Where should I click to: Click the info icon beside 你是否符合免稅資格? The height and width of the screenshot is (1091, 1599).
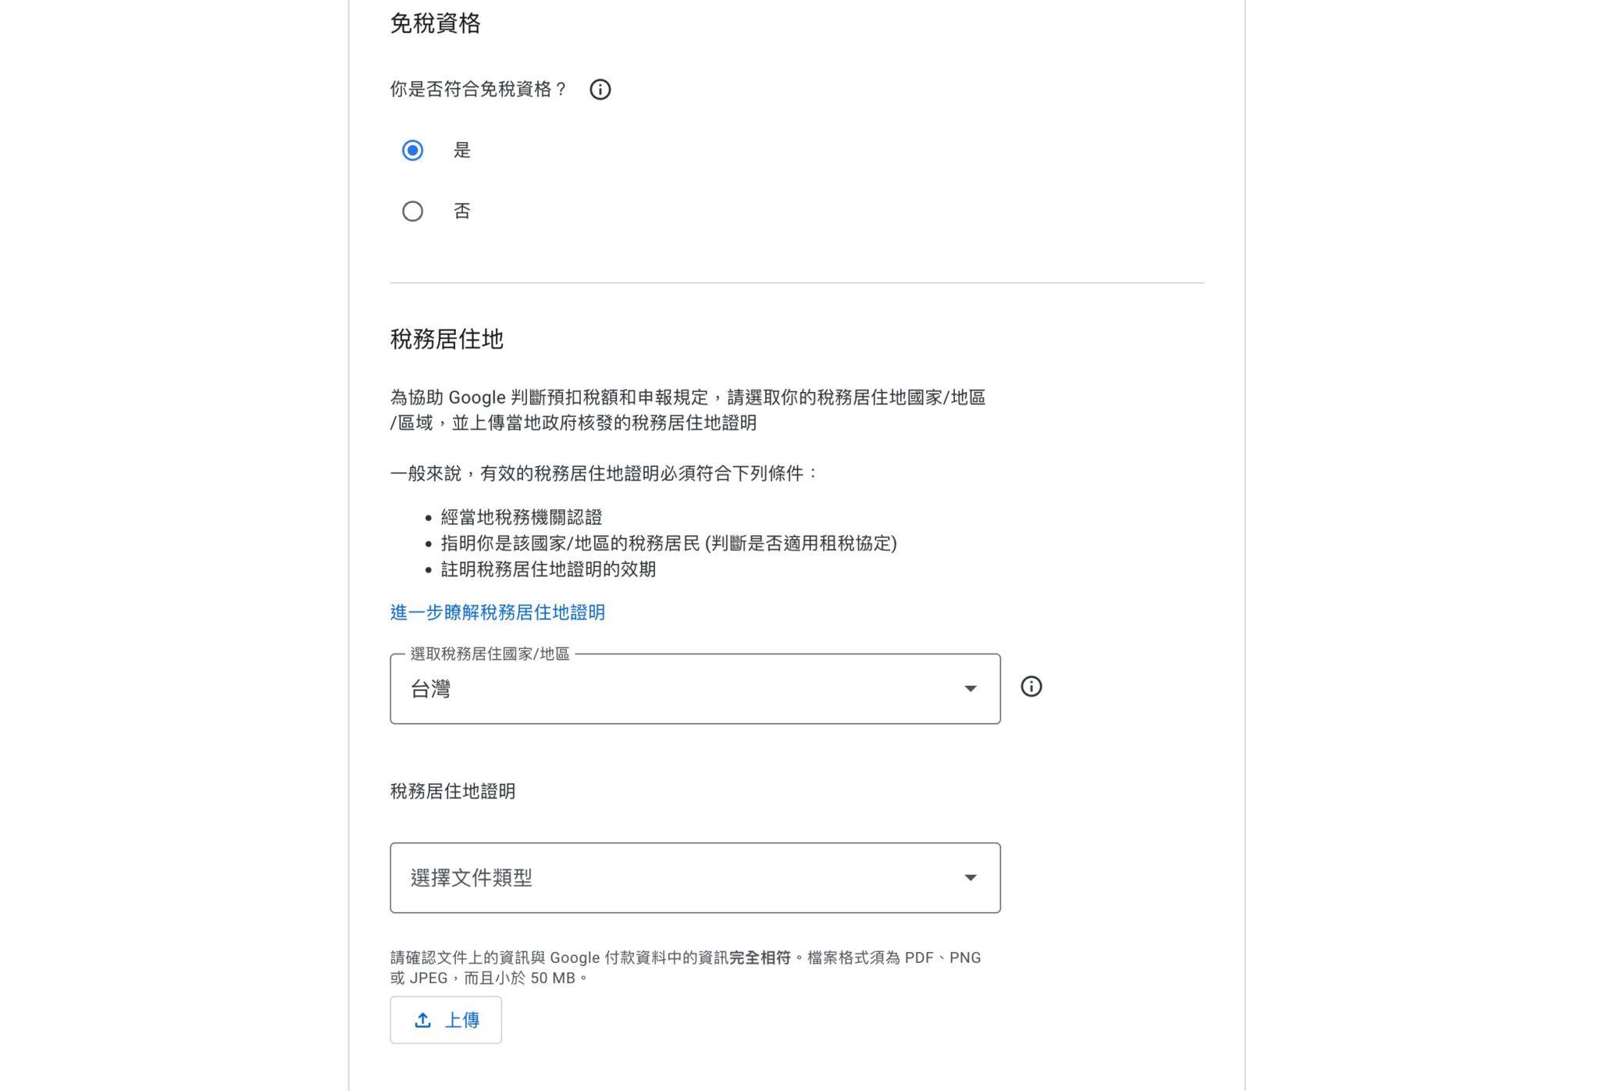coord(600,90)
